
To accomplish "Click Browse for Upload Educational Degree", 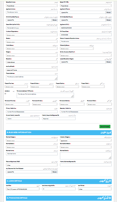I will [109, 62].
